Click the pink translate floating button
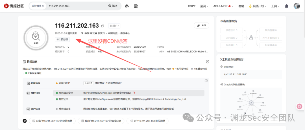The width and height of the screenshot is (305, 130). 300,106
